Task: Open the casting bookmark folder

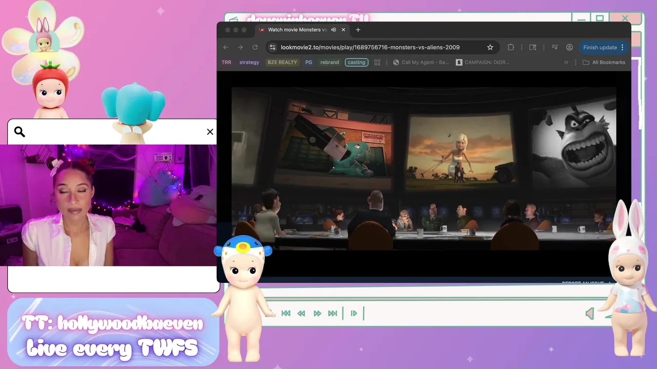Action: (356, 63)
